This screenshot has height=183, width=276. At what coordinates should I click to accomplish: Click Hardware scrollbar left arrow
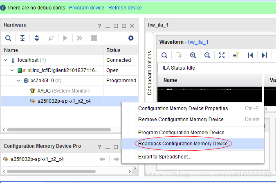pos(4,130)
